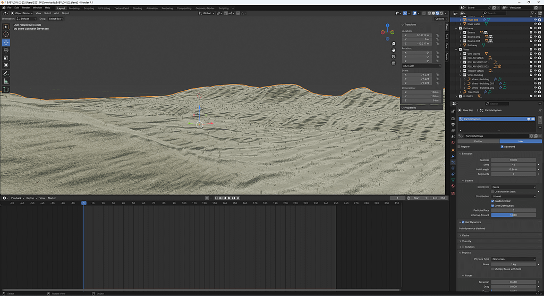The width and height of the screenshot is (544, 296).
Task: Select the Scale tool
Action: (6, 57)
